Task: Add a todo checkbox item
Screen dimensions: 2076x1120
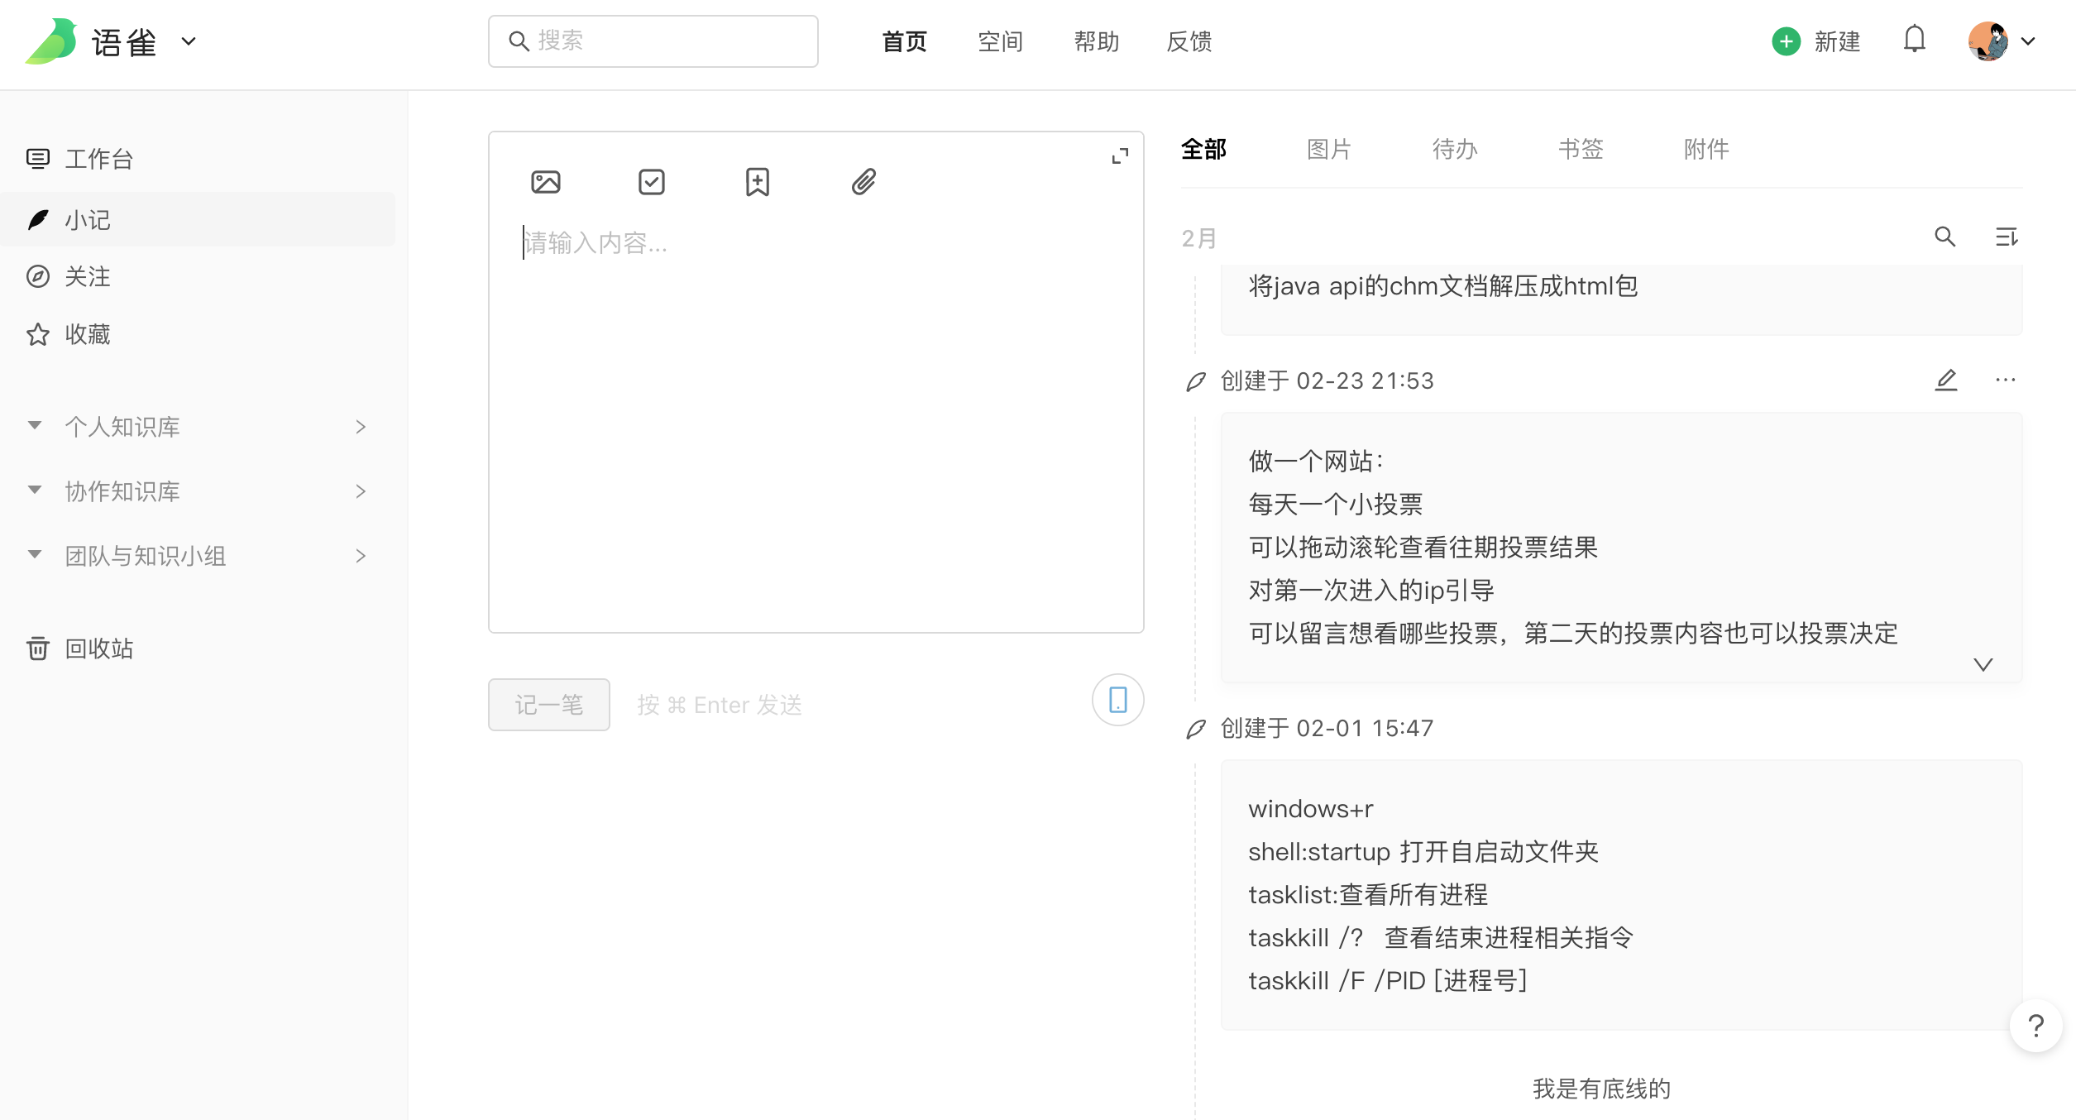Action: 652,182
